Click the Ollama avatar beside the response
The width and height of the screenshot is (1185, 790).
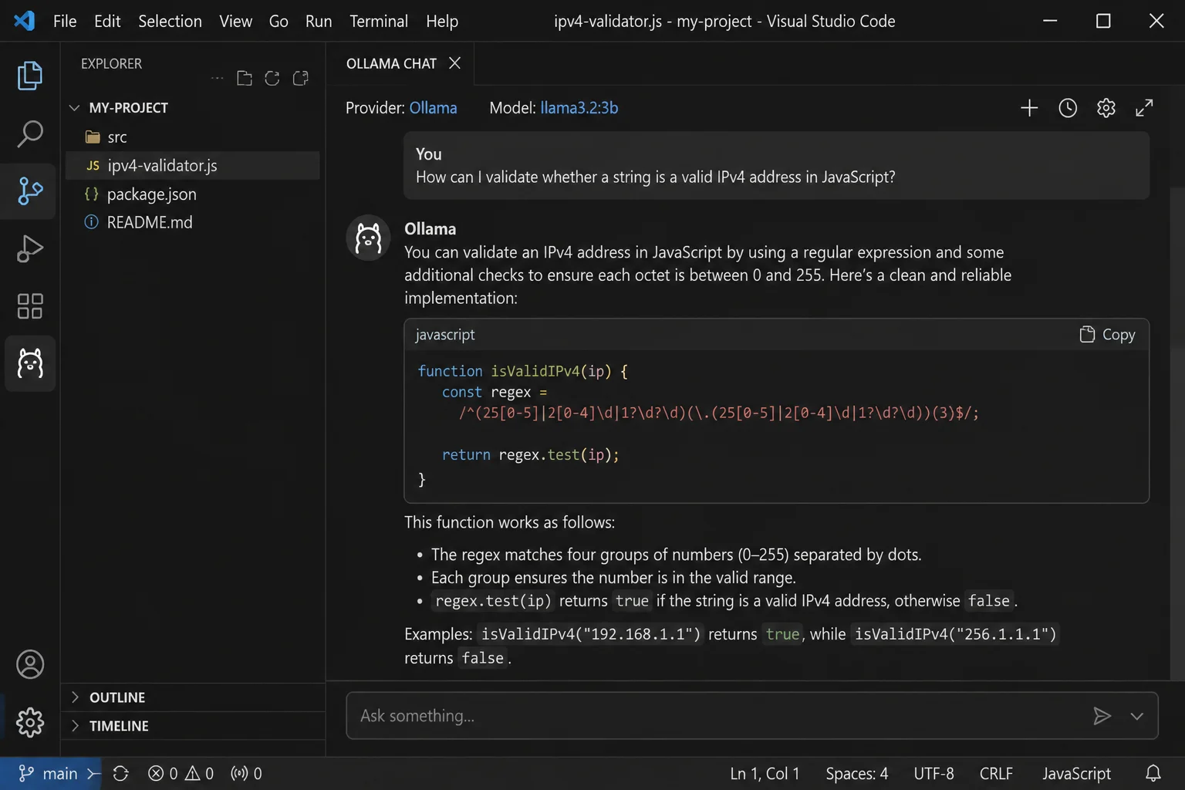click(x=368, y=238)
